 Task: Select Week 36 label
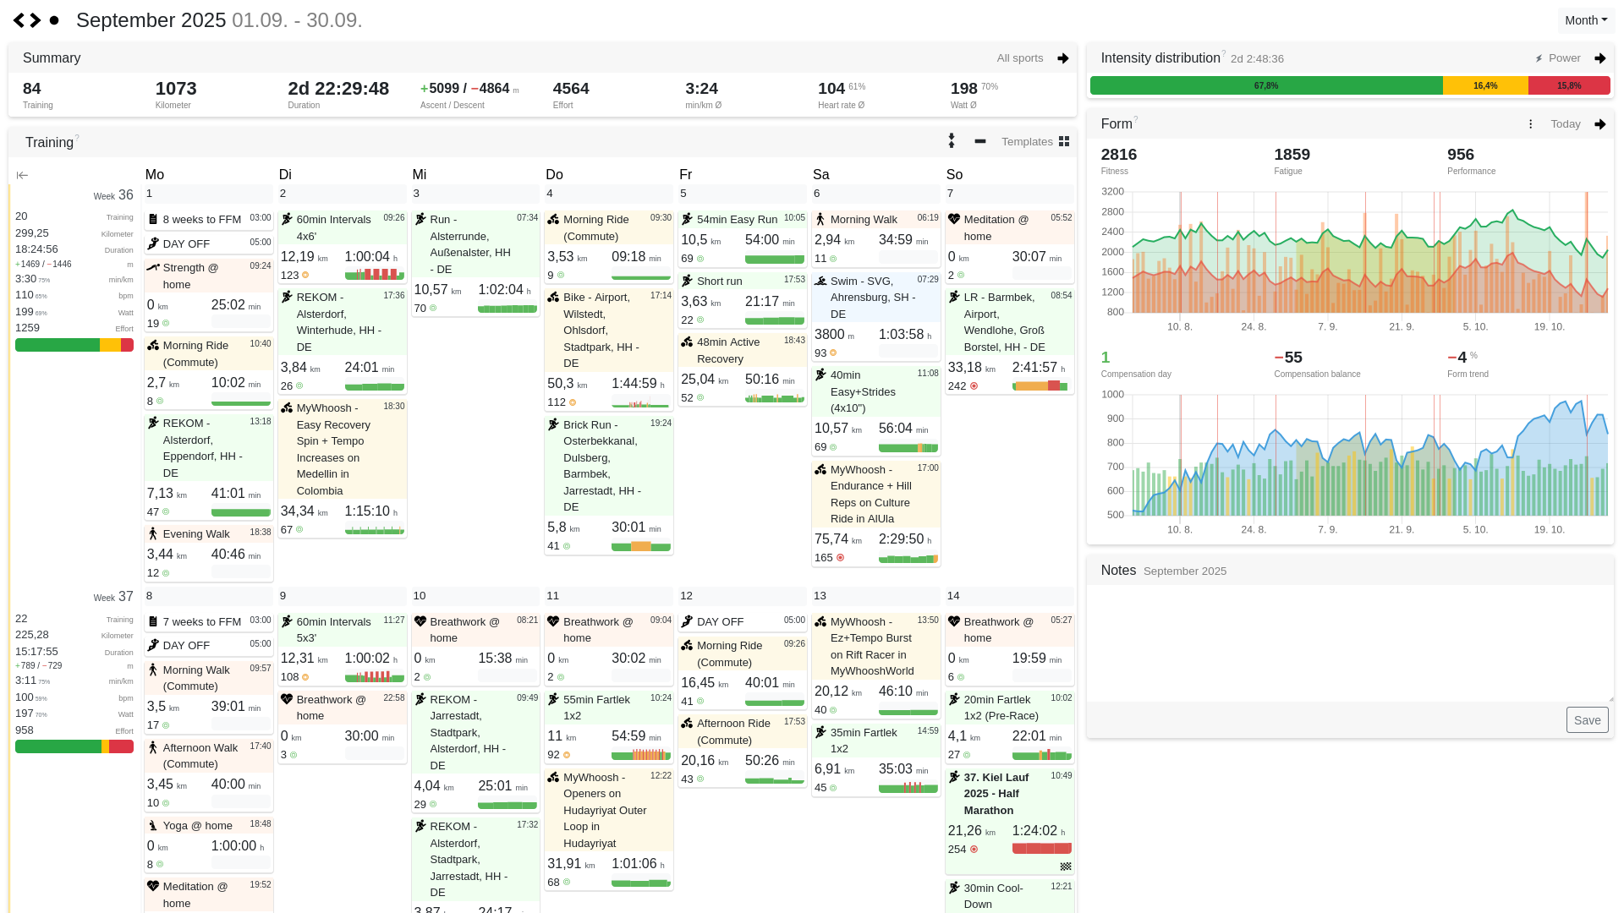tap(113, 195)
